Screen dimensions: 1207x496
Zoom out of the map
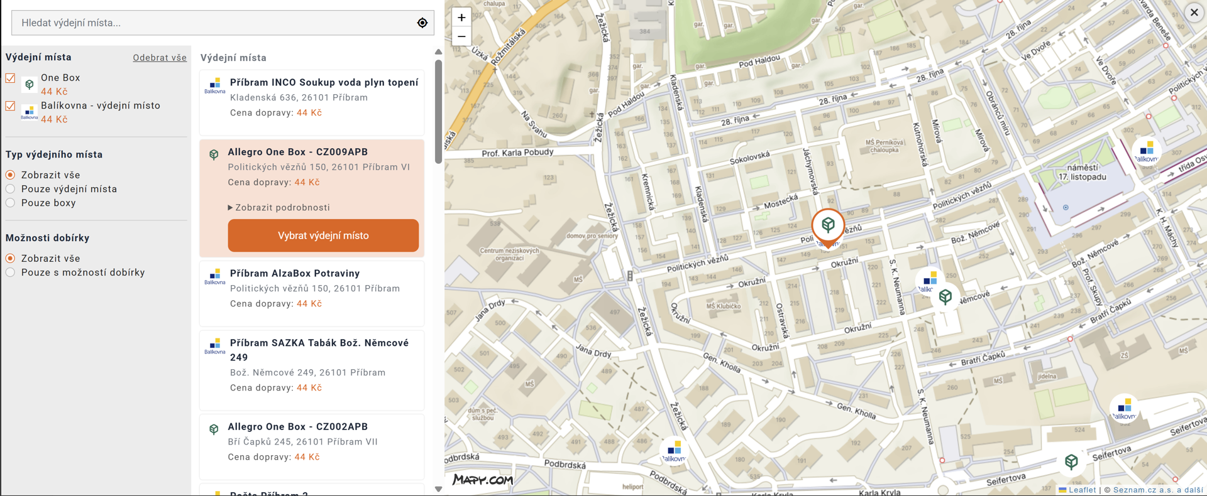click(x=461, y=36)
